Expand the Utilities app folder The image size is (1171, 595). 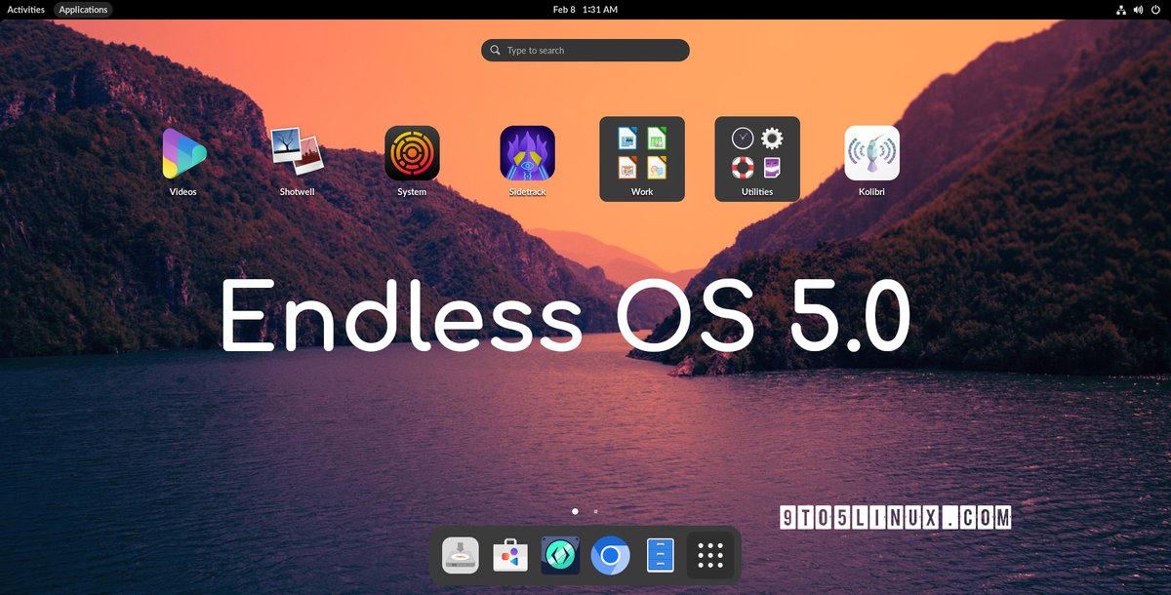[x=757, y=159]
